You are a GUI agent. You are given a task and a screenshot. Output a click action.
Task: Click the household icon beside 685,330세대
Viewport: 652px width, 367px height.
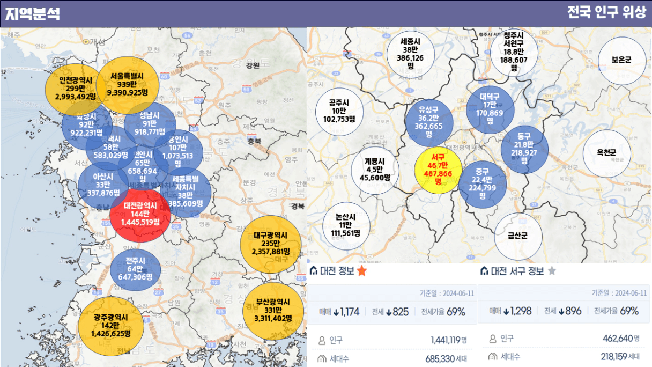point(322,358)
